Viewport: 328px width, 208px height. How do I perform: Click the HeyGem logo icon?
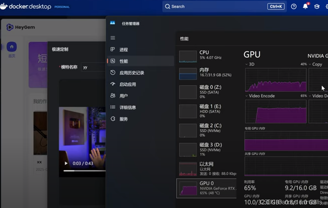click(x=10, y=27)
